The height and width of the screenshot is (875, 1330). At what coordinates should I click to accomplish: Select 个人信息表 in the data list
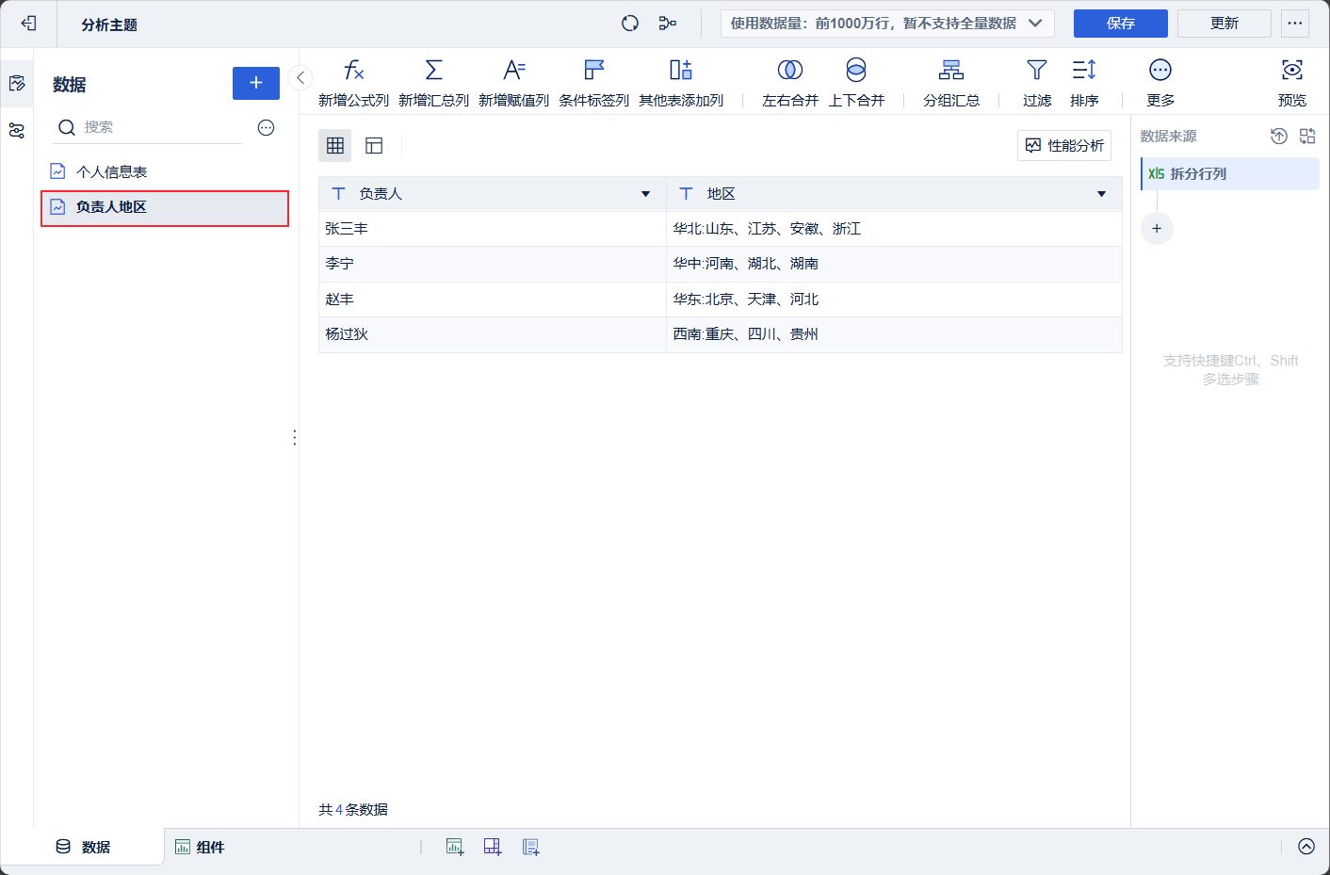[x=165, y=171]
